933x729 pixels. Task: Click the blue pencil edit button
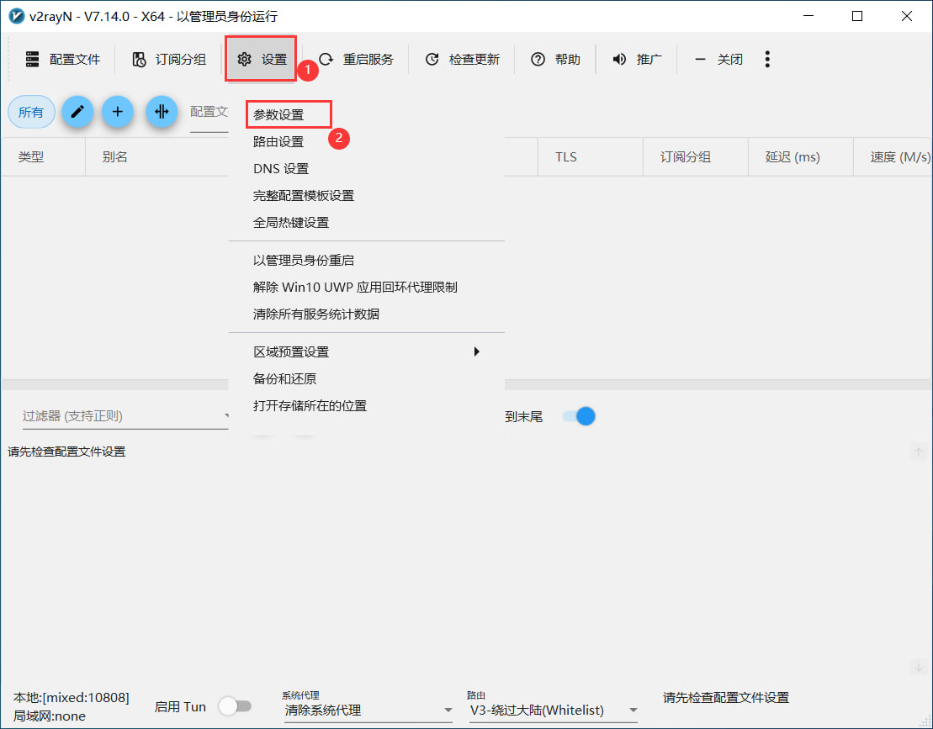(x=77, y=112)
